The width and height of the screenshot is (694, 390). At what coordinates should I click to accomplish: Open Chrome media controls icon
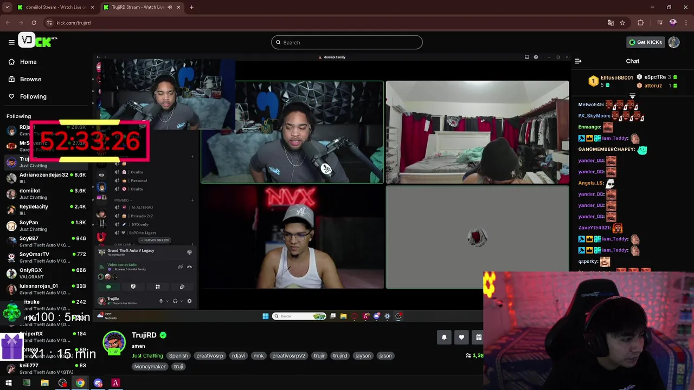click(x=660, y=23)
